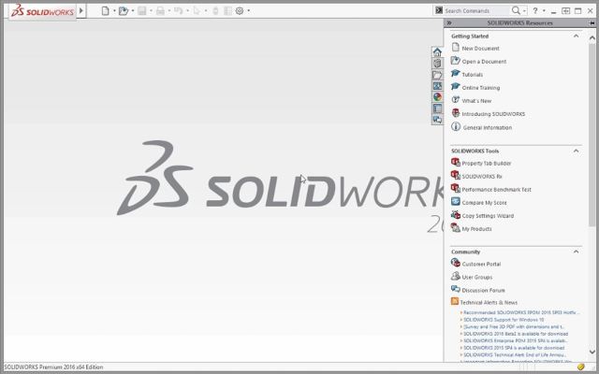Open the dropdown arrow beside Options gear
Screen dimensions: 599x374
coord(248,10)
